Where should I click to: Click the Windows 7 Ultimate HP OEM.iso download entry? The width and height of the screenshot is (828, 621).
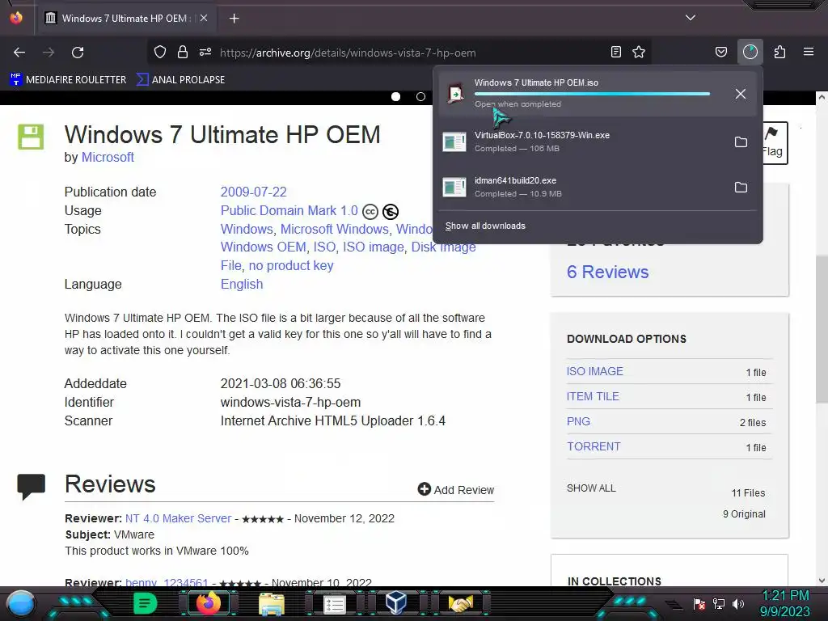click(x=598, y=94)
